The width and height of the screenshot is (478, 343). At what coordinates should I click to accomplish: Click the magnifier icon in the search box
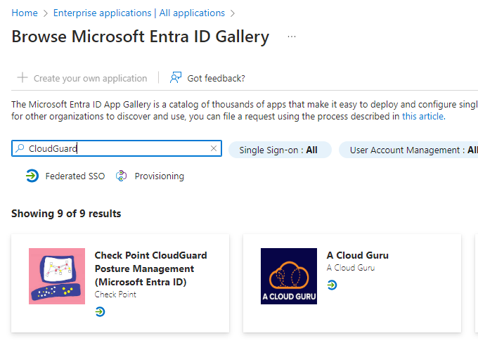[20, 148]
